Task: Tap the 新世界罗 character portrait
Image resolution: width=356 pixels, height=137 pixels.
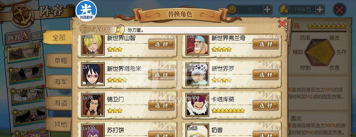Action: 197,74
